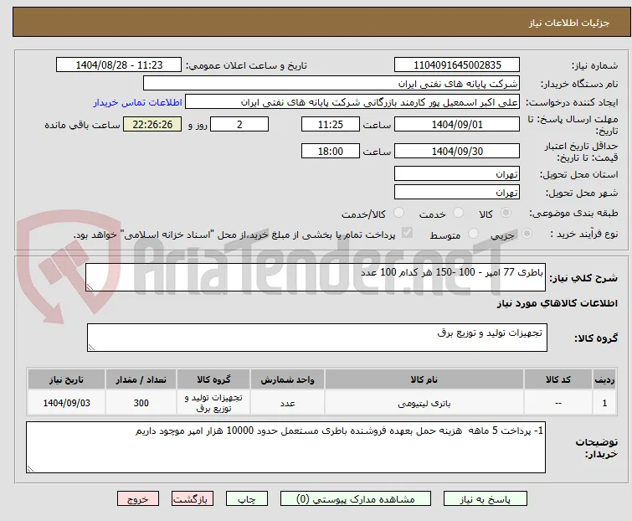Click the گروه کالا table column header
The height and width of the screenshot is (521, 632).
[213, 379]
